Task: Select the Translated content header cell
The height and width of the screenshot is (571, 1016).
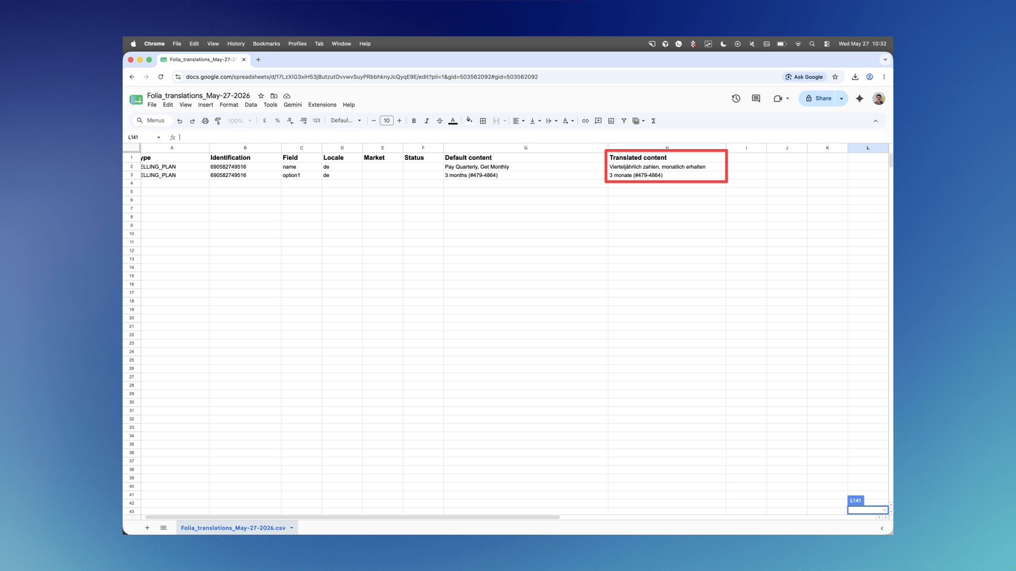Action: click(667, 157)
